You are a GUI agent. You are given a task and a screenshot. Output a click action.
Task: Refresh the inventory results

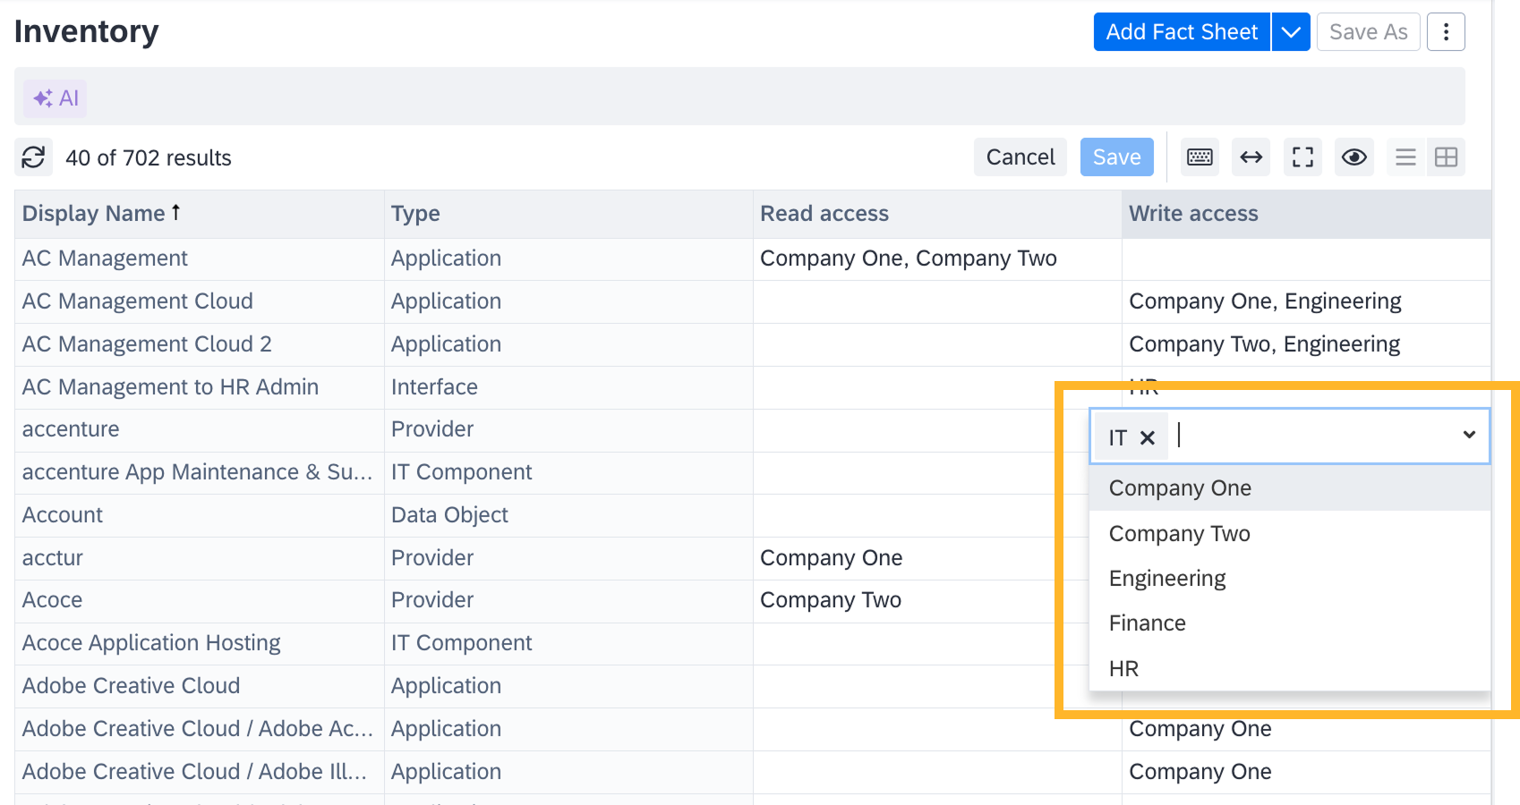[33, 157]
